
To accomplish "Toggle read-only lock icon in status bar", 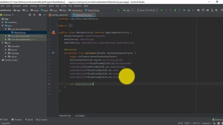I will coord(214,123).
